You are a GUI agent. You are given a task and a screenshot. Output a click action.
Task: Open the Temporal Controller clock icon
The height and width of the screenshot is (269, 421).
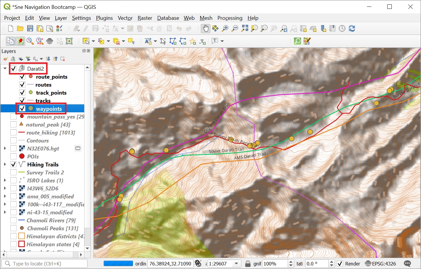[342, 28]
